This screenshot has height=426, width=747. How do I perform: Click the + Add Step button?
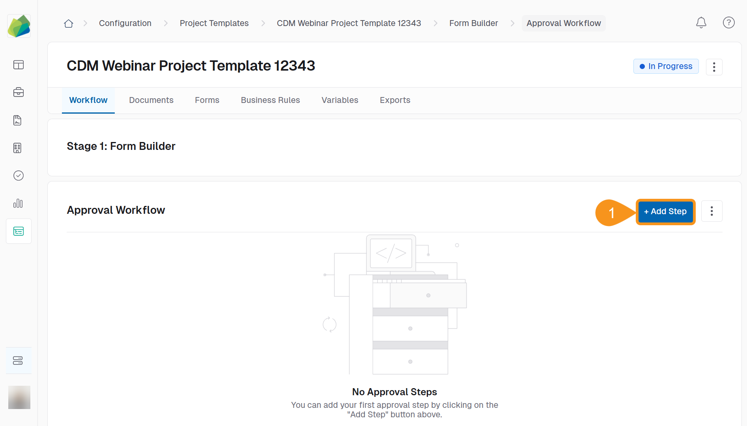point(665,211)
